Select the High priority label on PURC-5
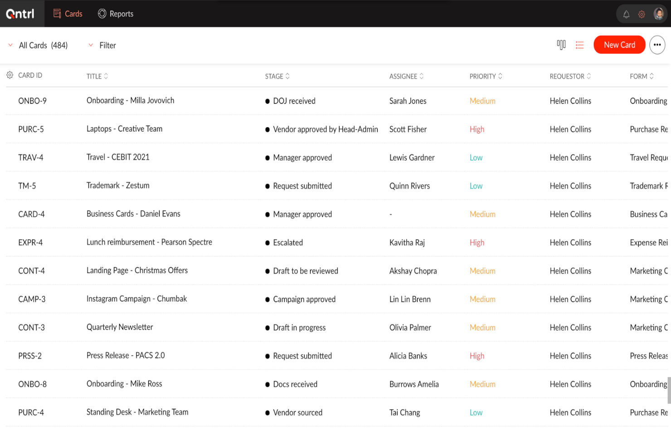The image size is (671, 447). (x=477, y=129)
